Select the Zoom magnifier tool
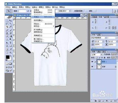 pos(10,52)
